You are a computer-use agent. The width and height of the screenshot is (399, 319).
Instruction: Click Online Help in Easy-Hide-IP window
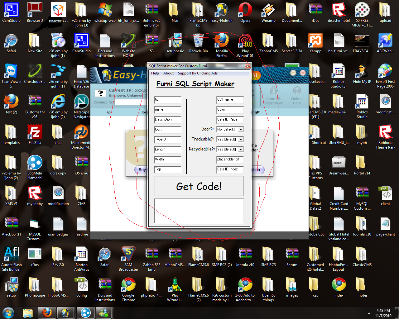click(297, 96)
